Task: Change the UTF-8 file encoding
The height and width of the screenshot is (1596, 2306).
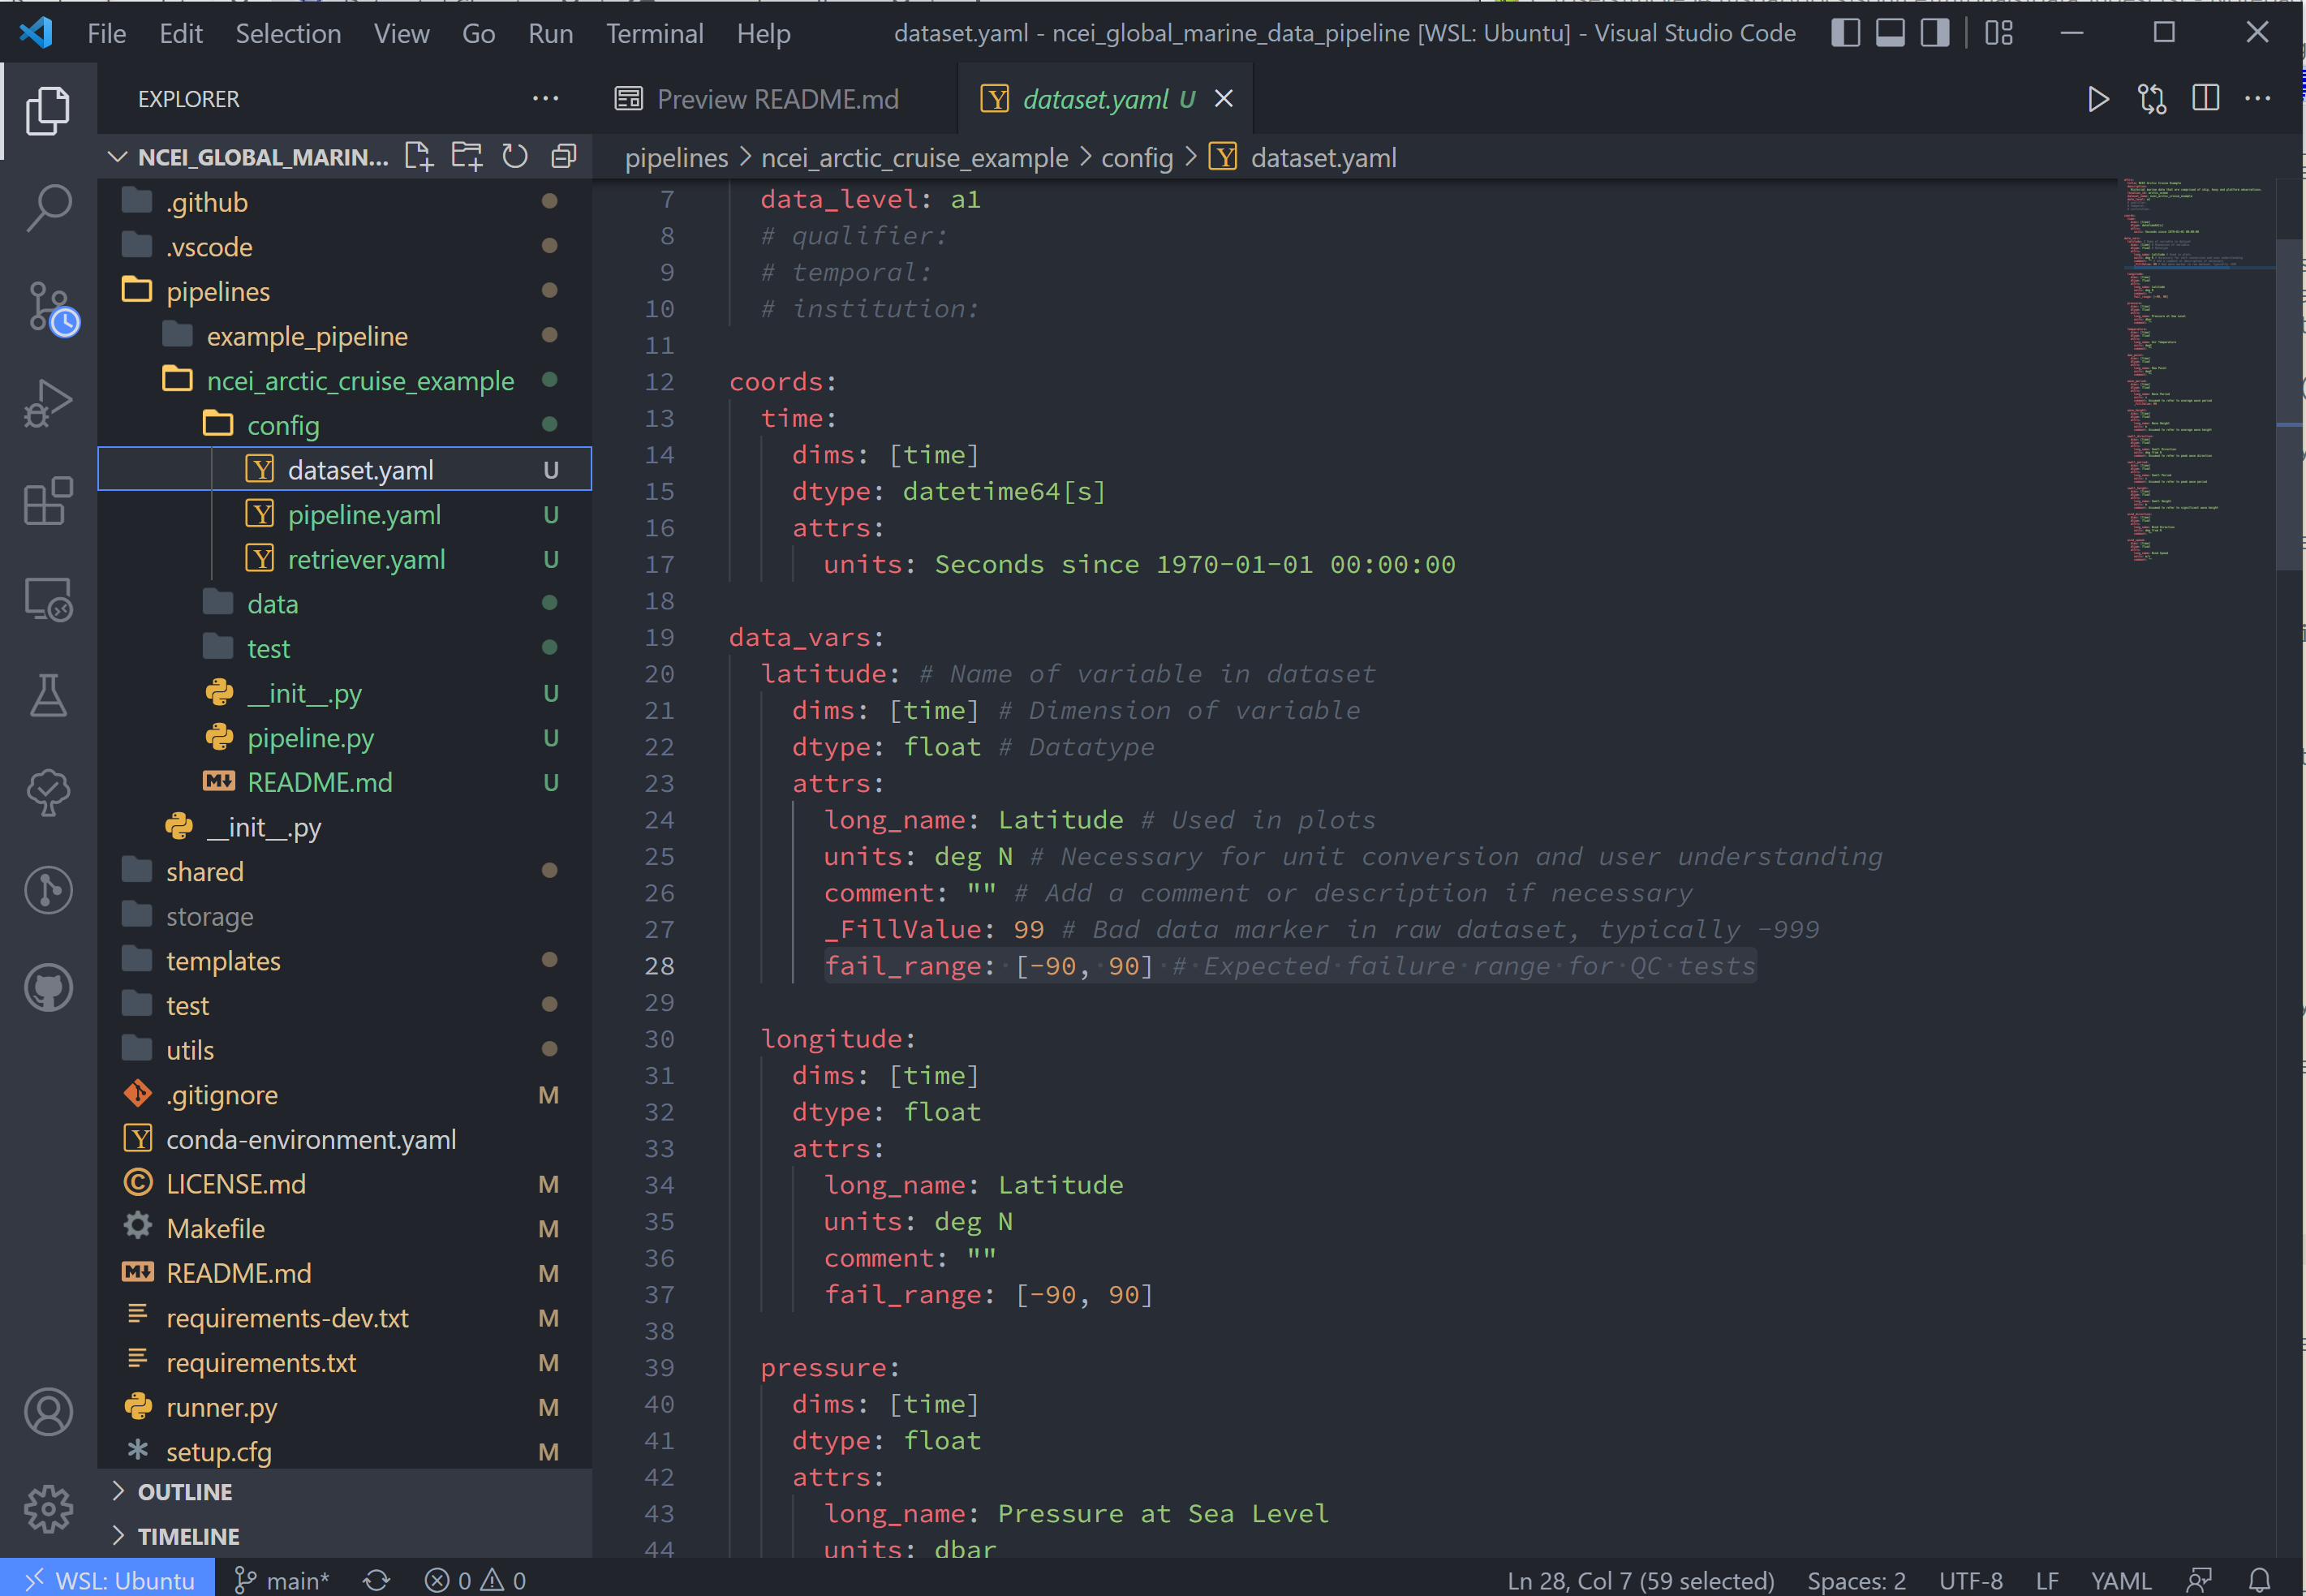Action: click(x=1971, y=1580)
